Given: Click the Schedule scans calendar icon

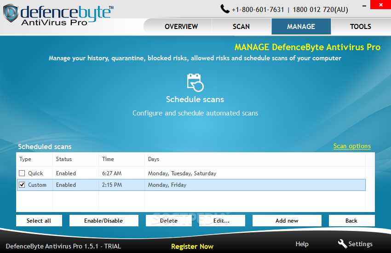Looking at the screenshot, I should [195, 82].
